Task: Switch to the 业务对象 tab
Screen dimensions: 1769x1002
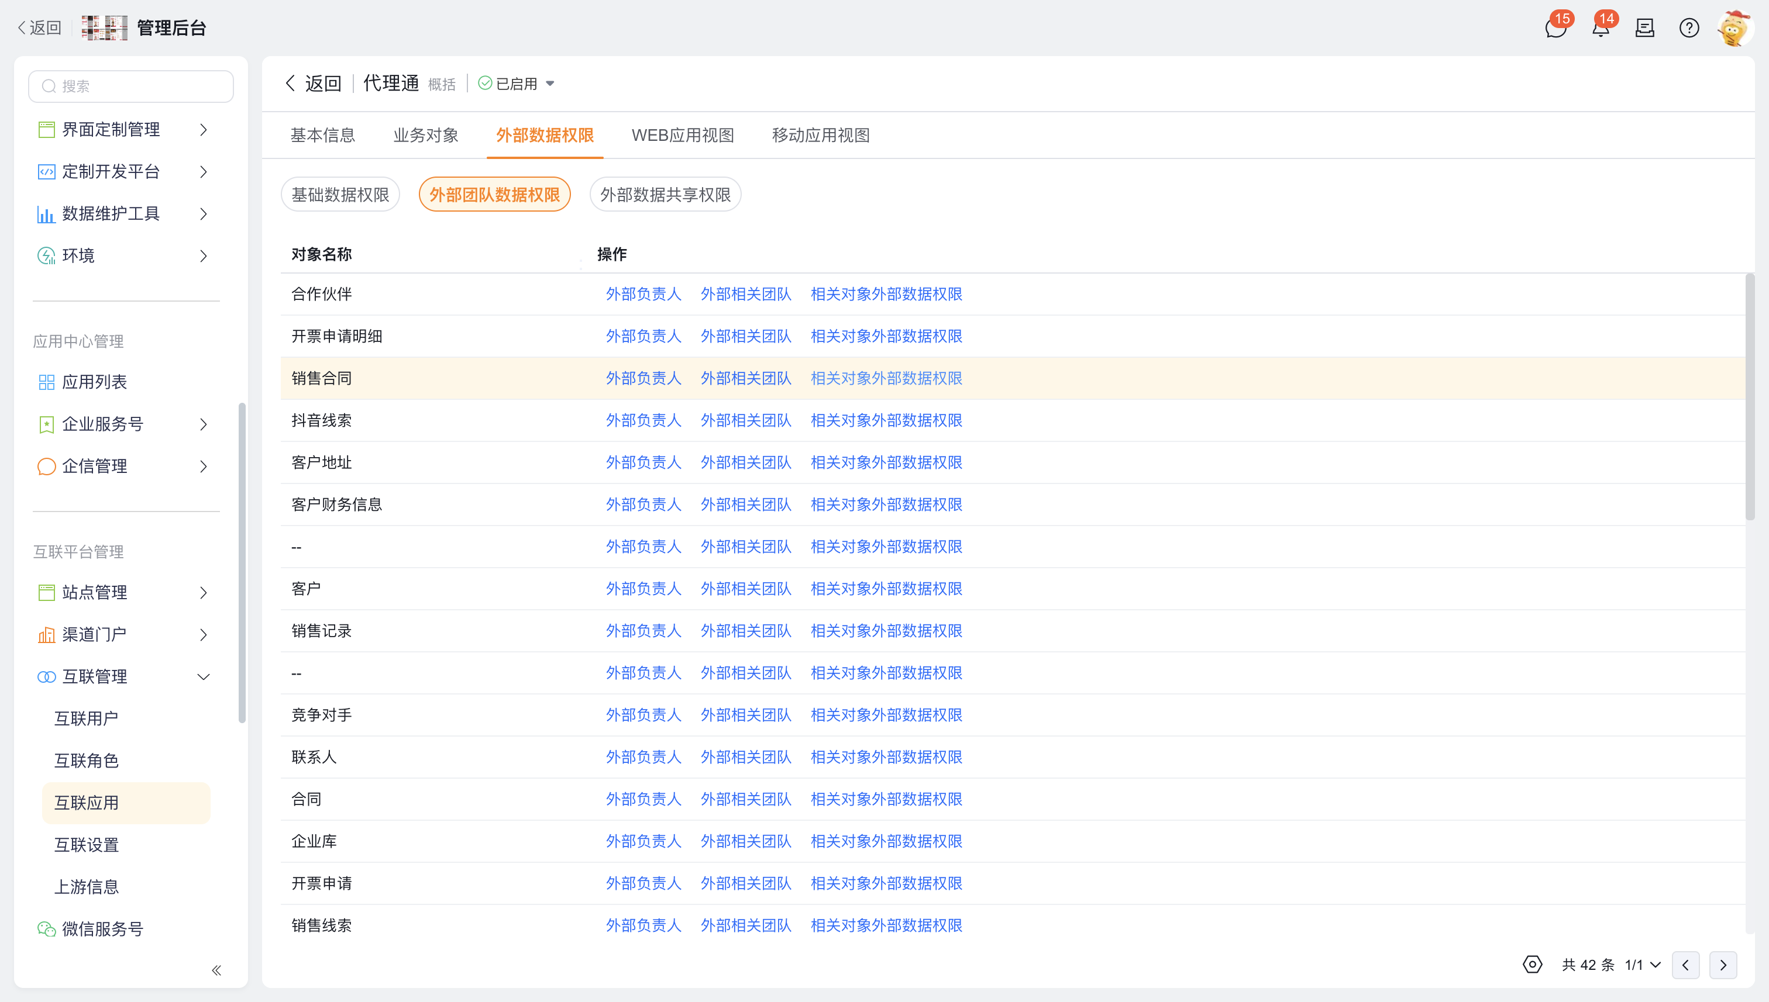Action: click(x=425, y=135)
